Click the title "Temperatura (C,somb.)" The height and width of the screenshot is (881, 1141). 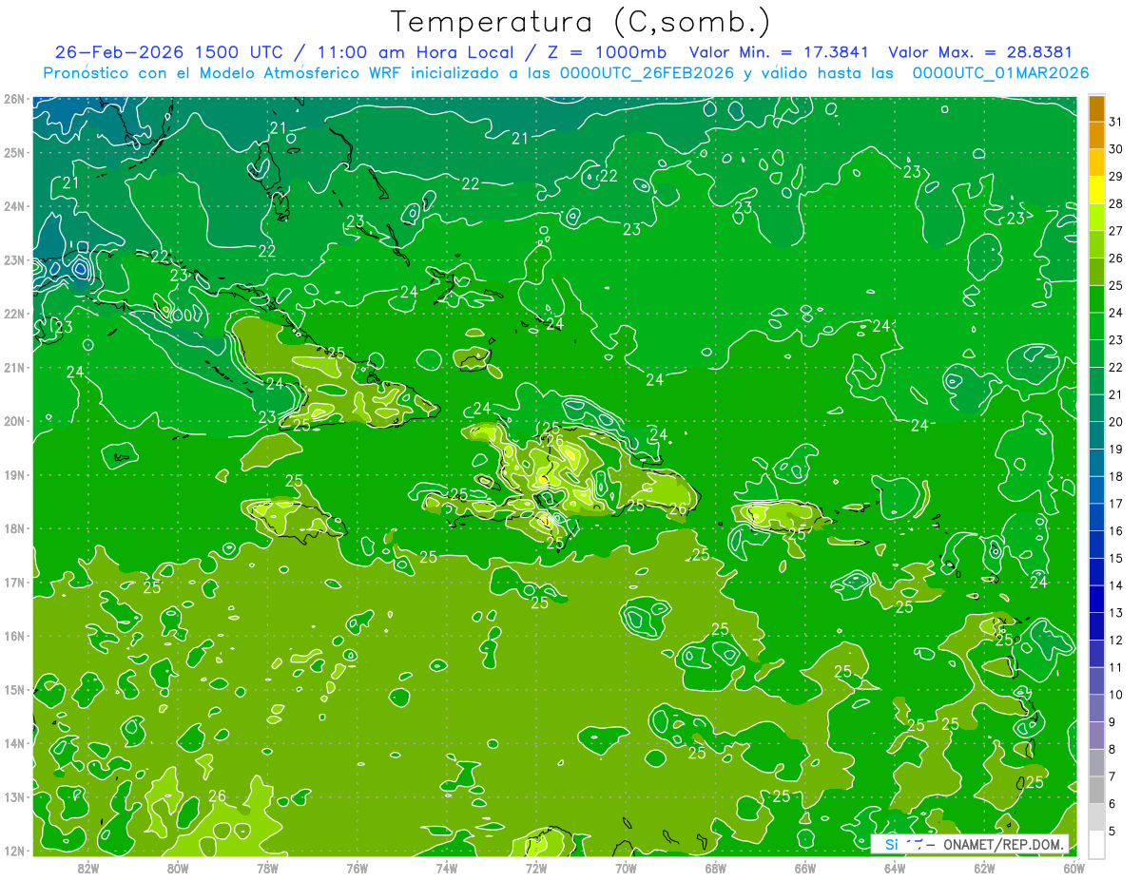(x=582, y=22)
